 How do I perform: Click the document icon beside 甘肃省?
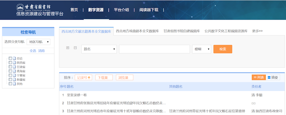pos(14,67)
